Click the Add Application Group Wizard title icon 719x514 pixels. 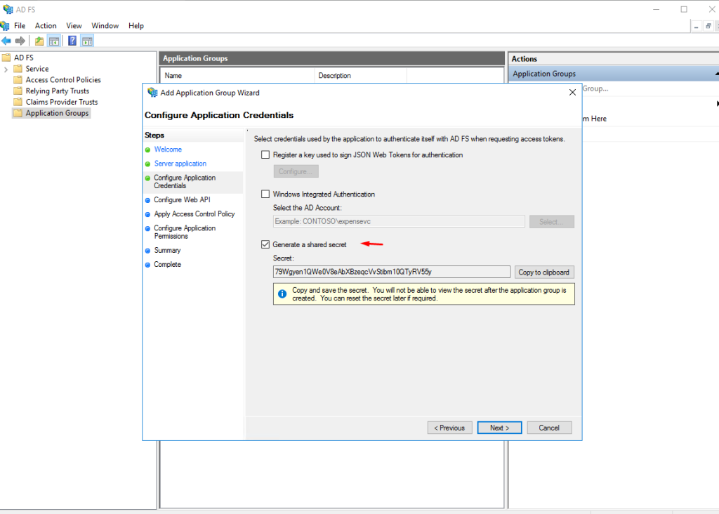[152, 93]
